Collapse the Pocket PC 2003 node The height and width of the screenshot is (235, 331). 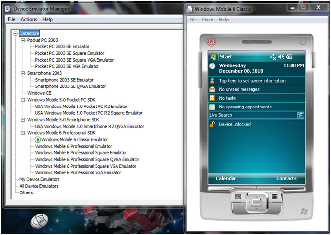[x=23, y=40]
